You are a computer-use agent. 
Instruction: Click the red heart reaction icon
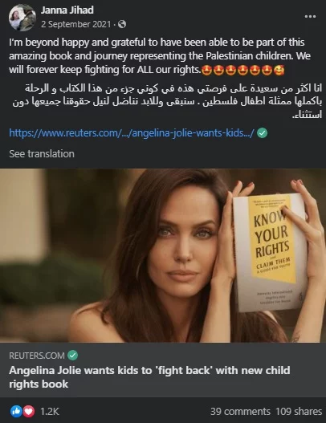[x=29, y=412]
